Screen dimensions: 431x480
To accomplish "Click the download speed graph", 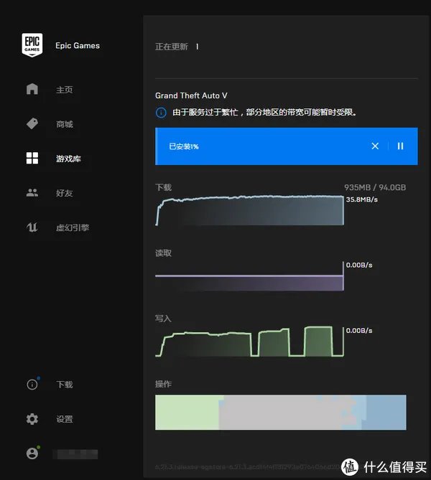I will tap(249, 211).
